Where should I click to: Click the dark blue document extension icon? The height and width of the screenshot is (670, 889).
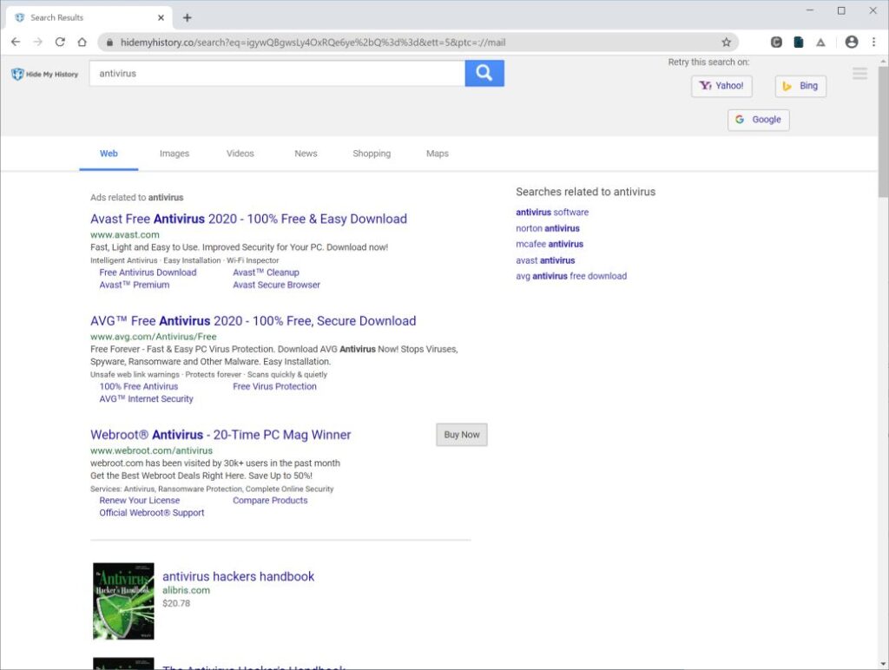(799, 42)
